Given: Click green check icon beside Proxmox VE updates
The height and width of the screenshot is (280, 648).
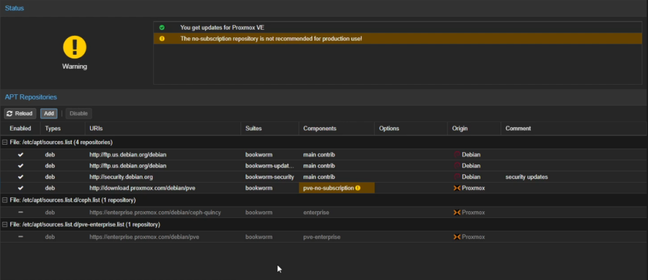Looking at the screenshot, I should [162, 28].
